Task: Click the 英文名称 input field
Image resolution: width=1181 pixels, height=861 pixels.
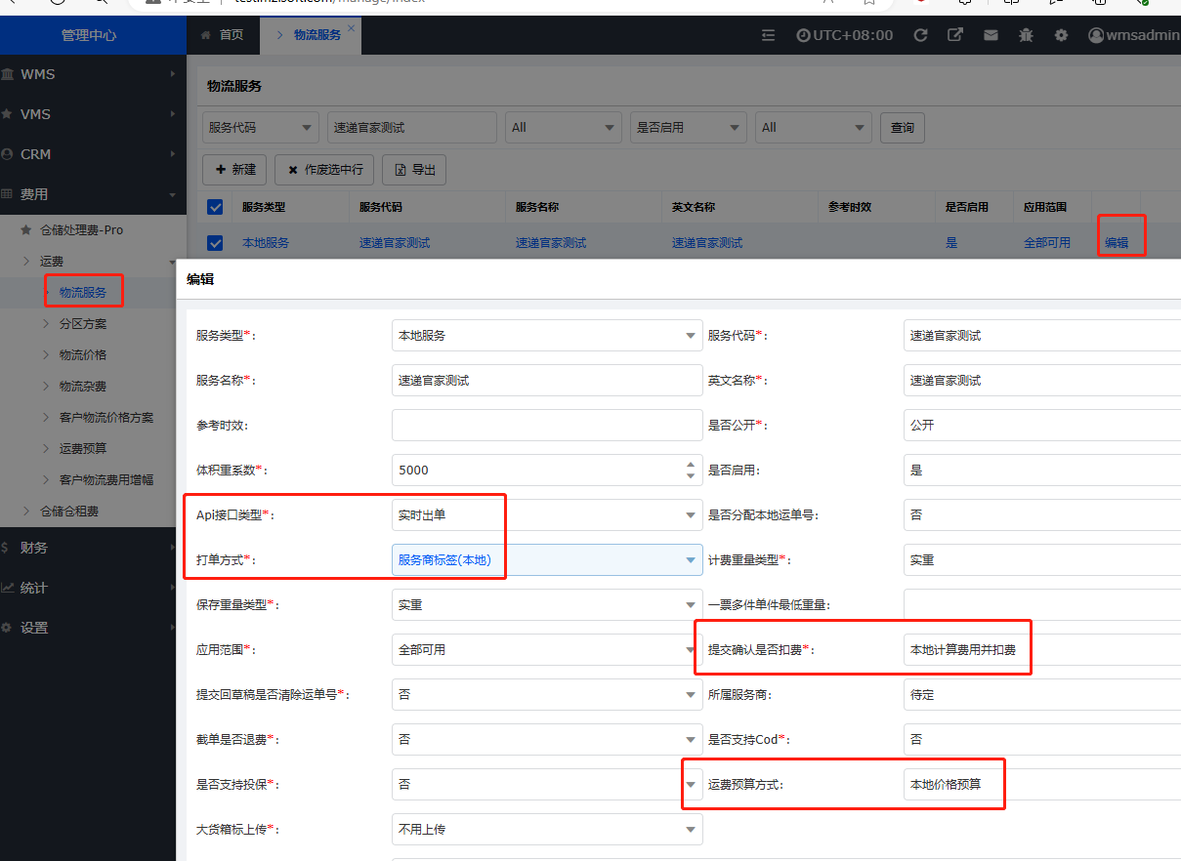Action: [1042, 380]
